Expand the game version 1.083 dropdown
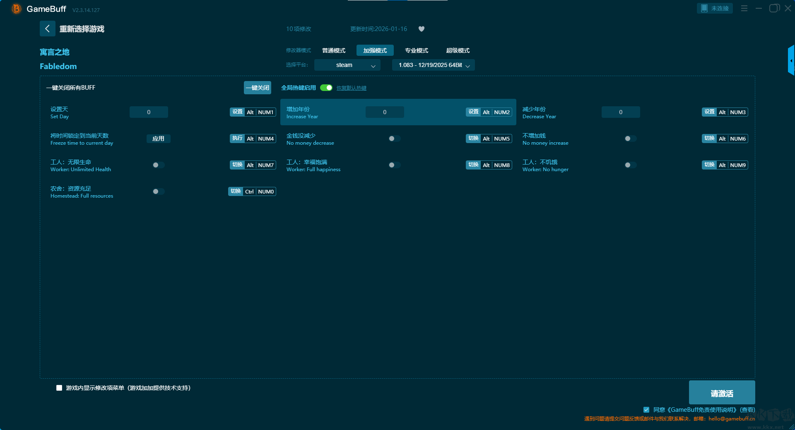The image size is (795, 430). click(433, 65)
